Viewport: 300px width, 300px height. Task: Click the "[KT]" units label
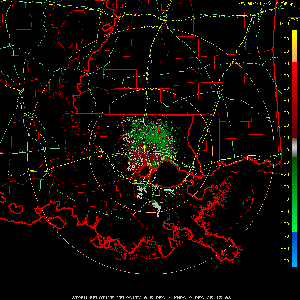click(285, 23)
